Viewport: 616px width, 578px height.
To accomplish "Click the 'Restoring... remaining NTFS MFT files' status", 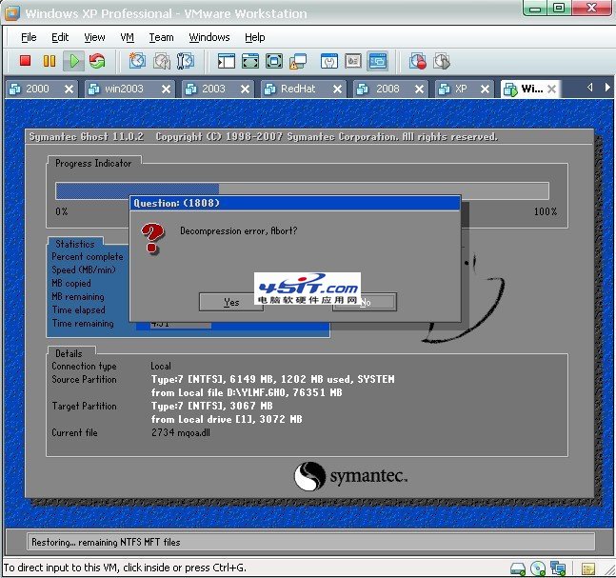I will pyautogui.click(x=106, y=542).
